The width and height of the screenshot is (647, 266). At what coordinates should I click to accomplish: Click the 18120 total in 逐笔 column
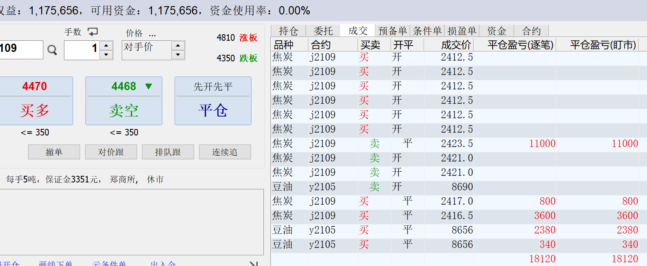pos(543,259)
